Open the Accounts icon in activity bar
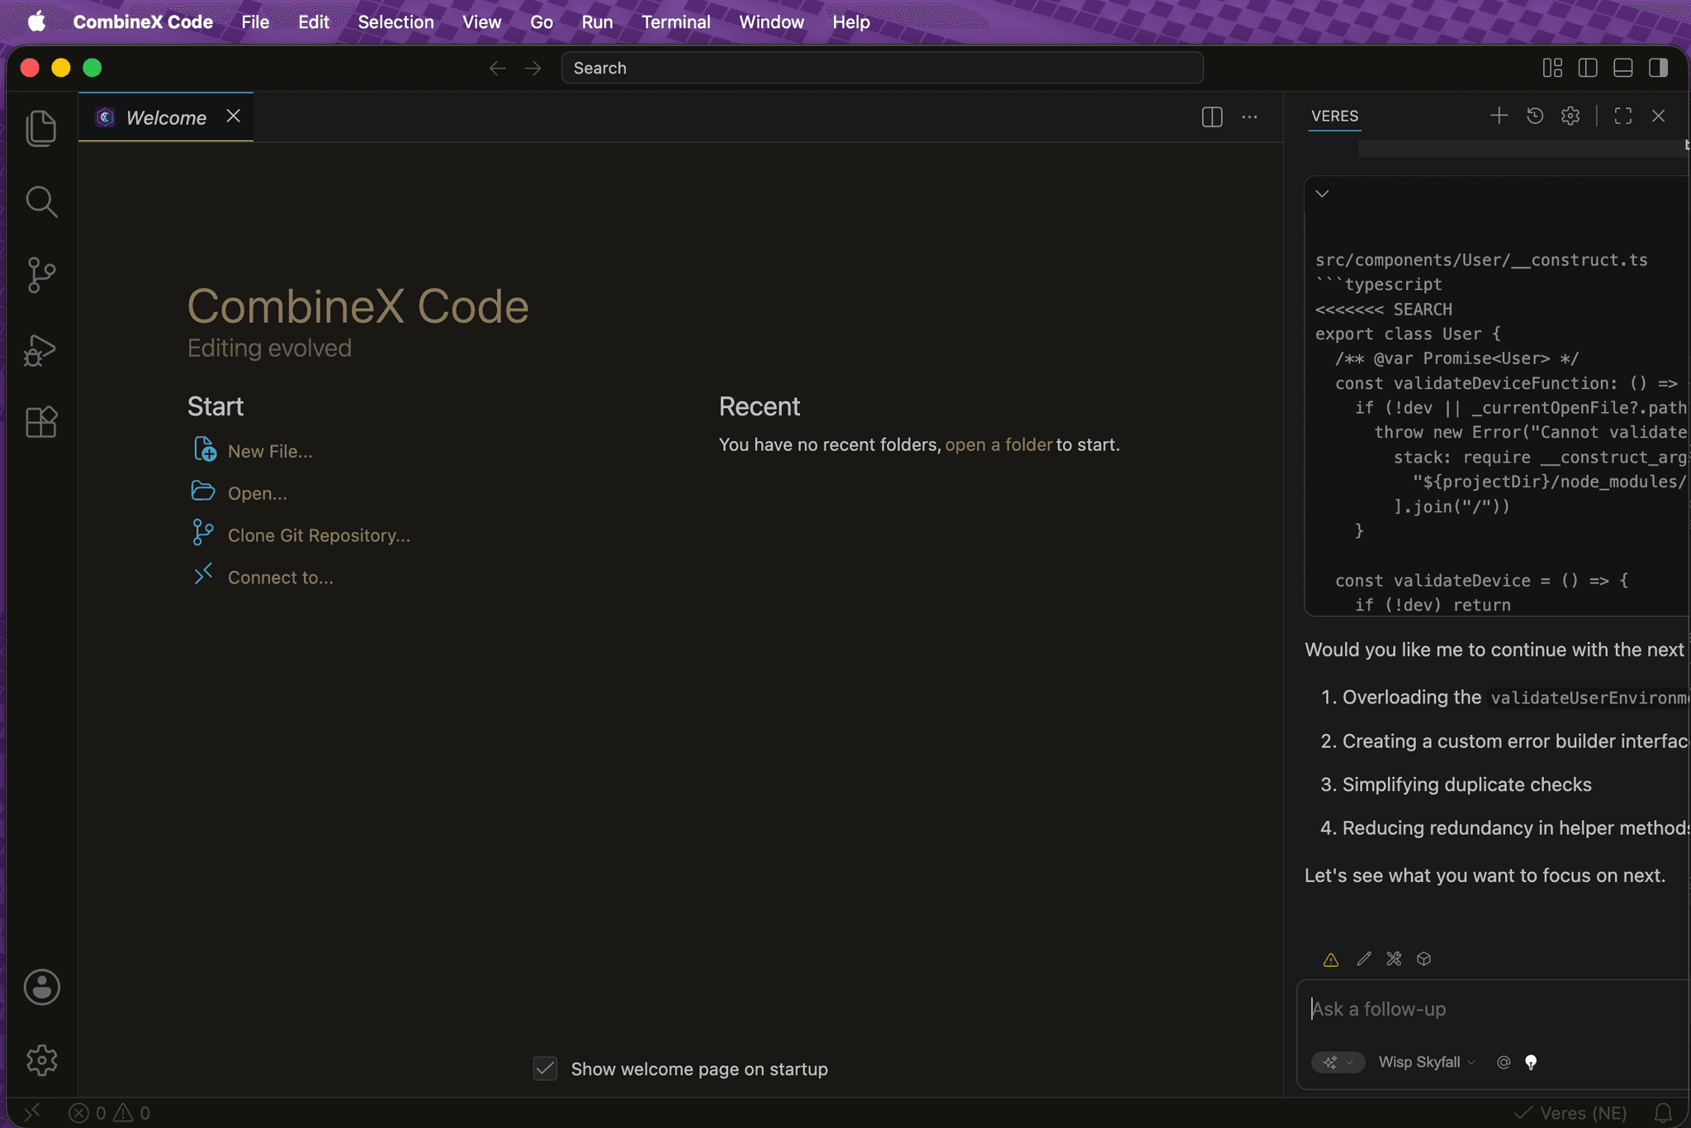 (41, 987)
